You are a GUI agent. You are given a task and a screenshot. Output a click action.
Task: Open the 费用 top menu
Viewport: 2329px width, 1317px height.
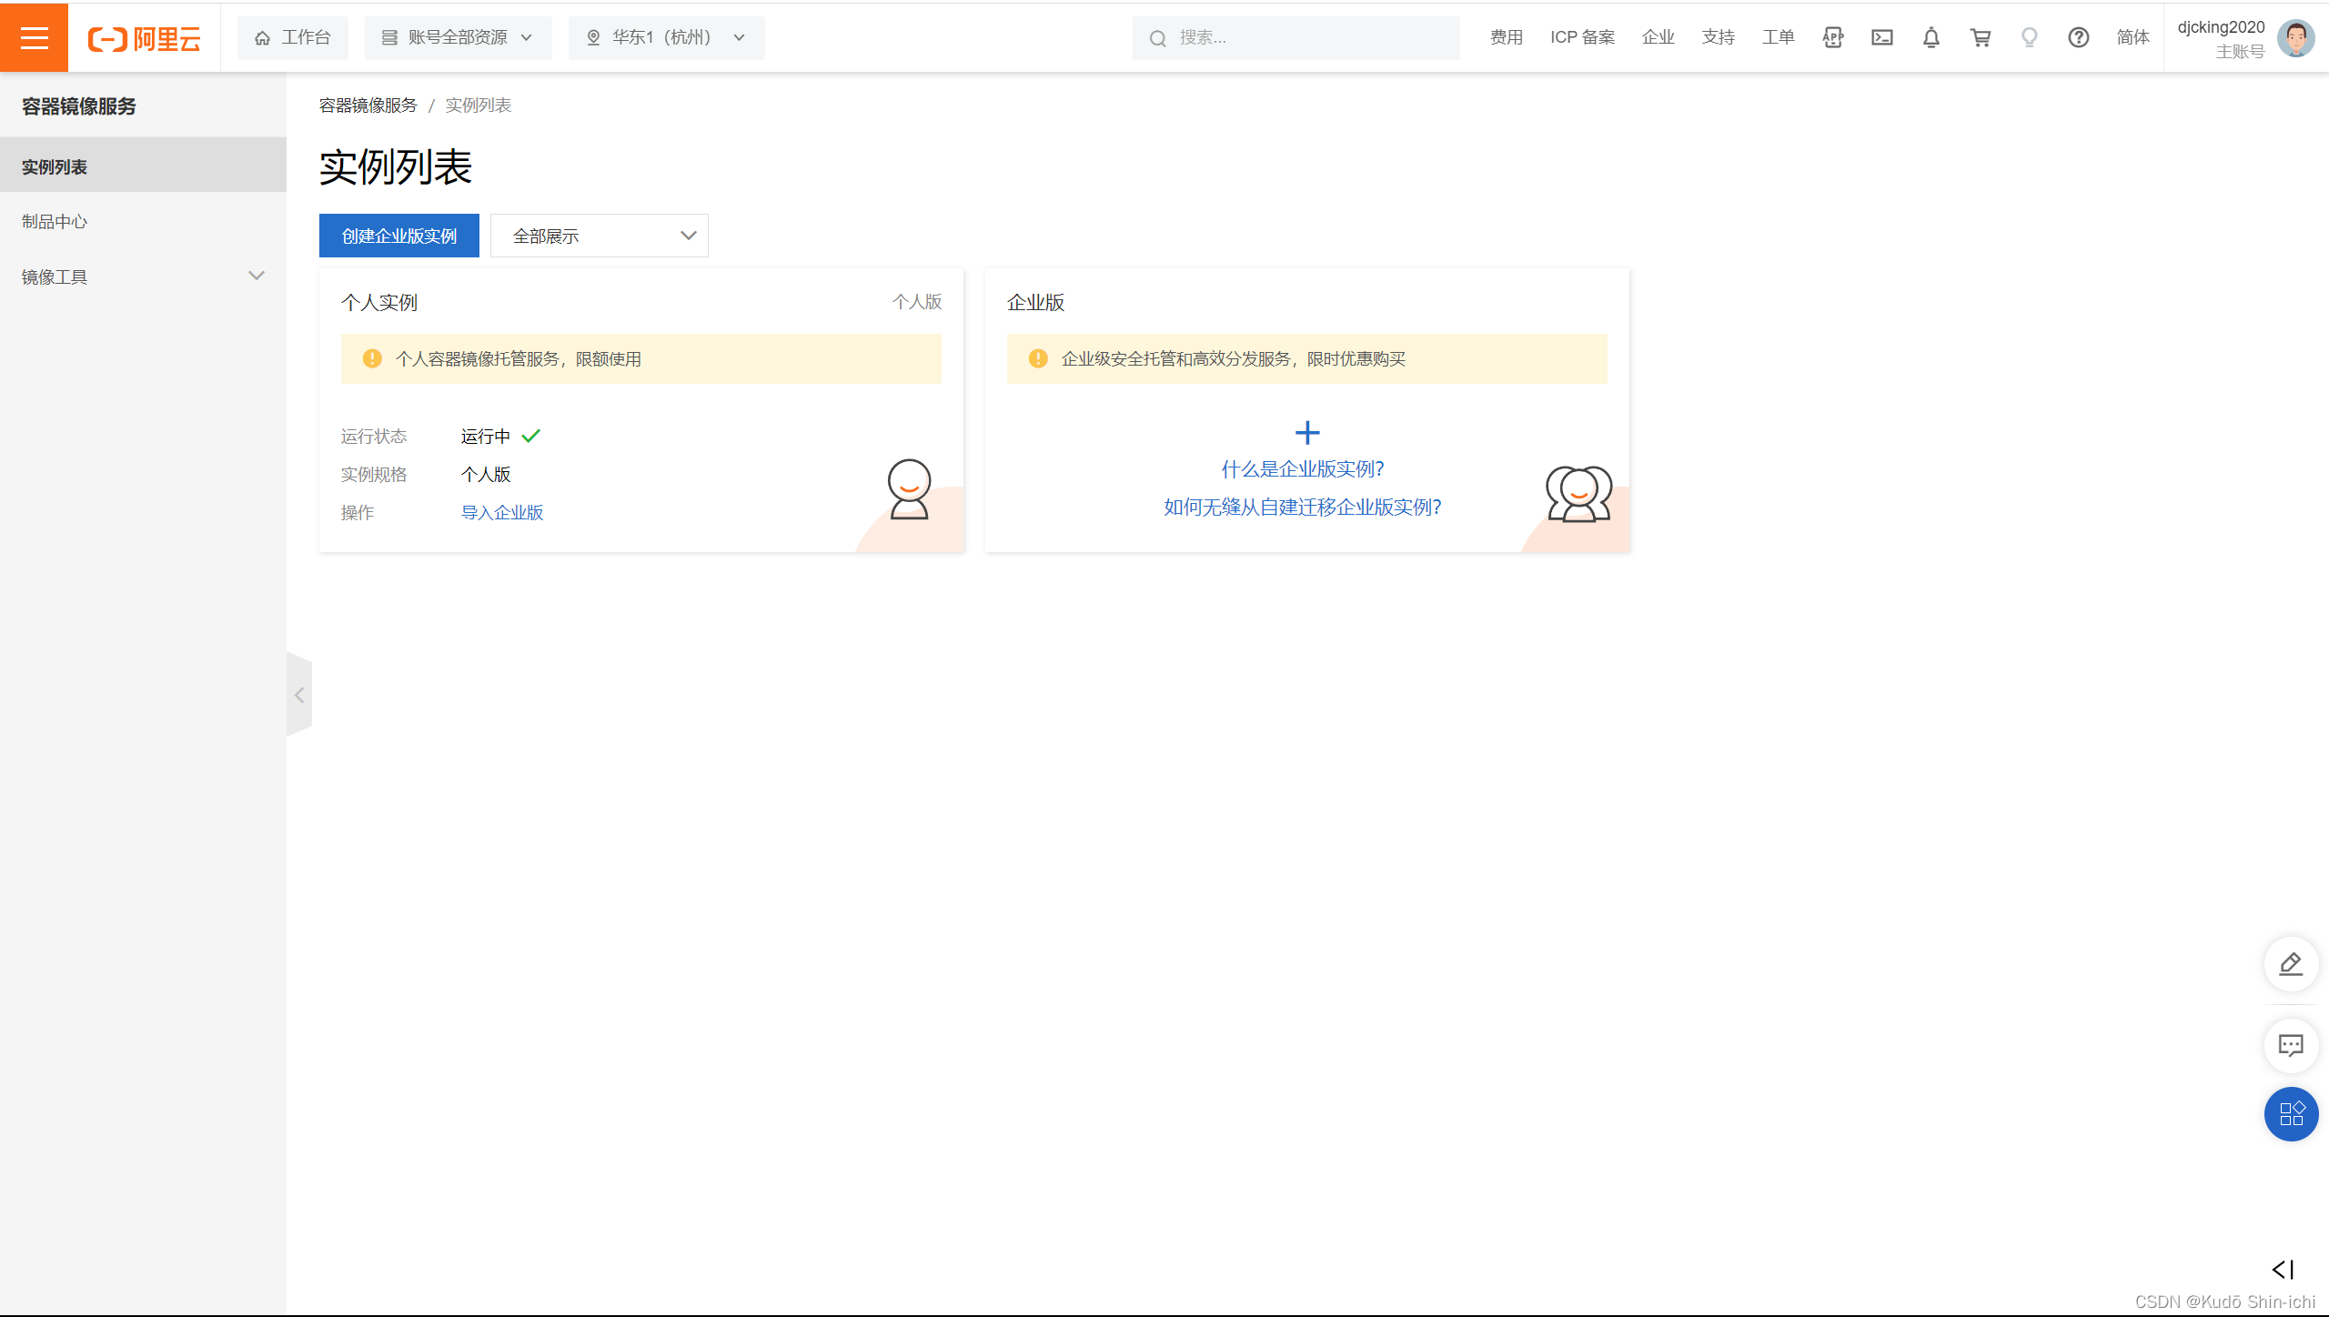(1506, 37)
